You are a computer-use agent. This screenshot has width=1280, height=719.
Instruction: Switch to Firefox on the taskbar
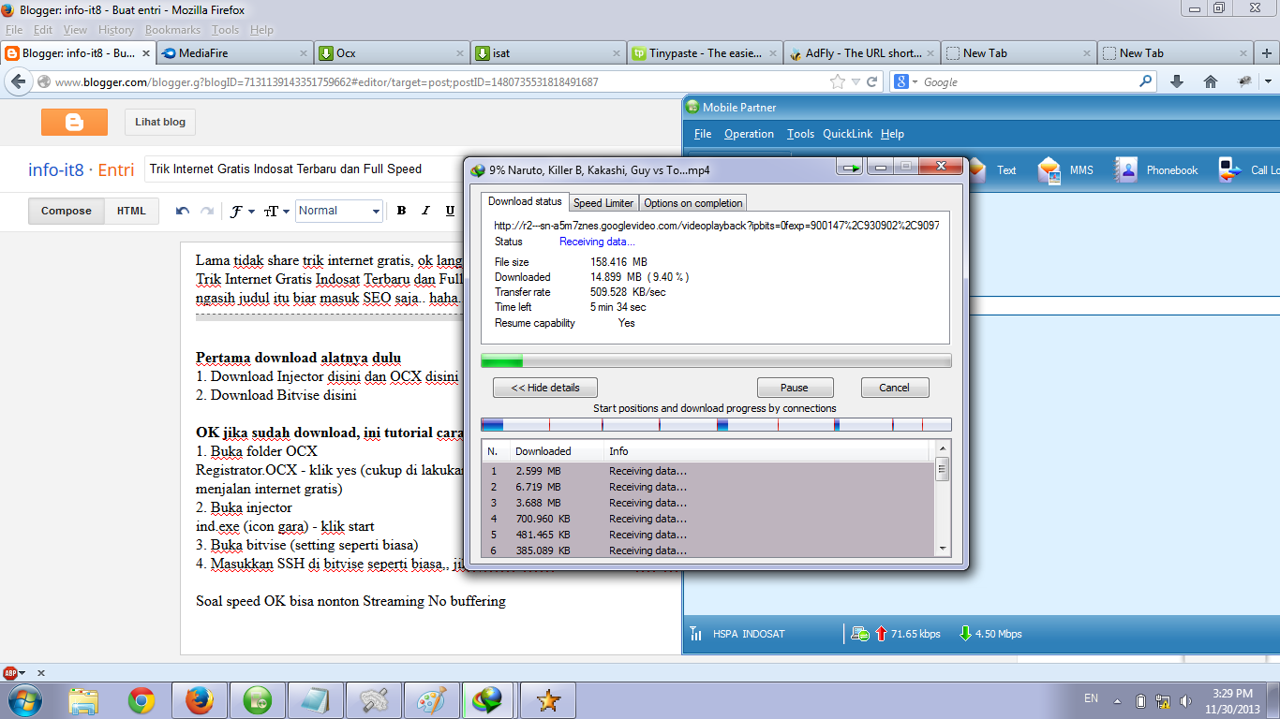199,700
